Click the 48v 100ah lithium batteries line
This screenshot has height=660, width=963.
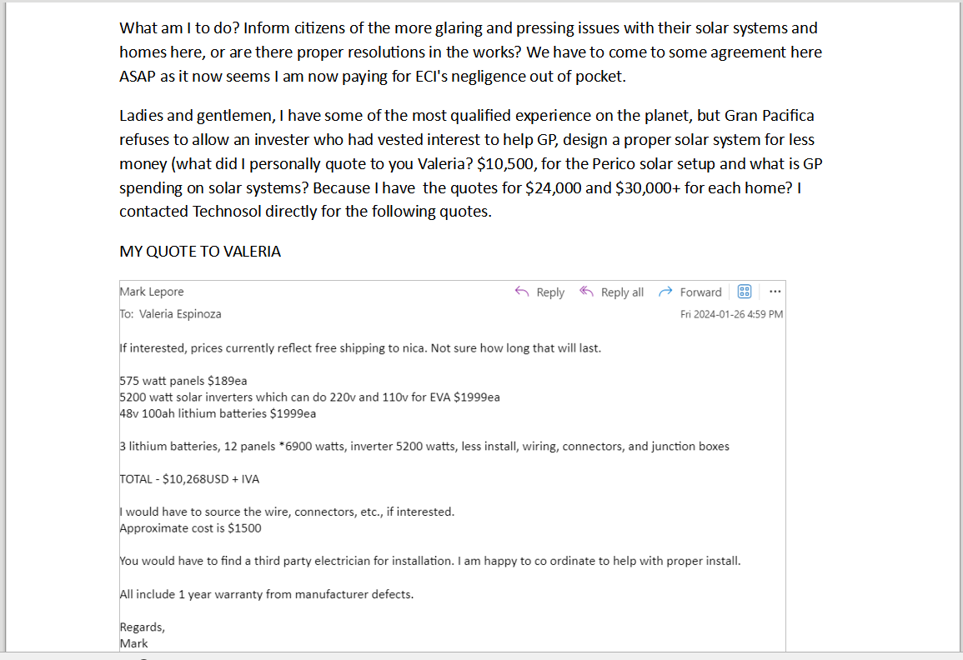(x=218, y=413)
